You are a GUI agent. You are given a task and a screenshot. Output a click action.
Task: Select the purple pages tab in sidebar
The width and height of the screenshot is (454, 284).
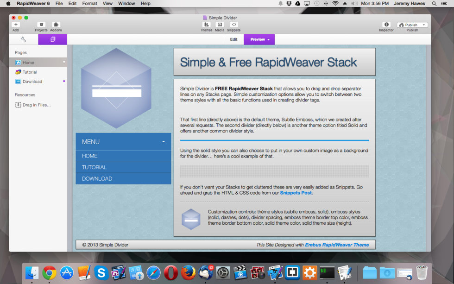point(52,39)
